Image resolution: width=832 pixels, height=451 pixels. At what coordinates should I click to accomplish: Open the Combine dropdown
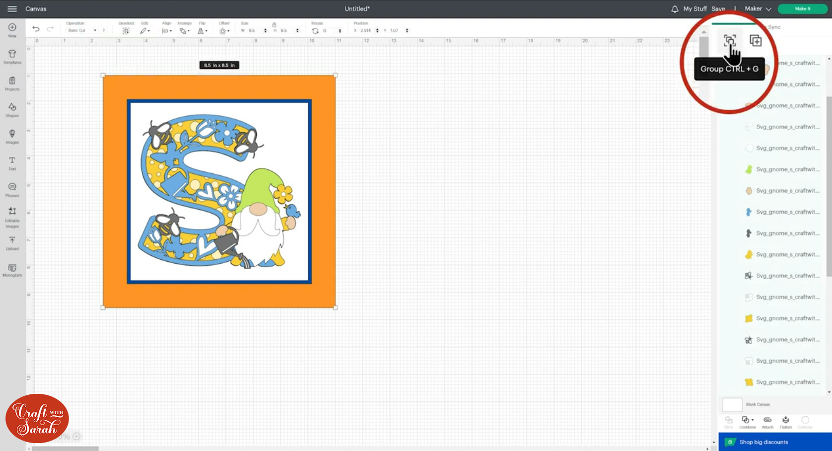(x=747, y=422)
